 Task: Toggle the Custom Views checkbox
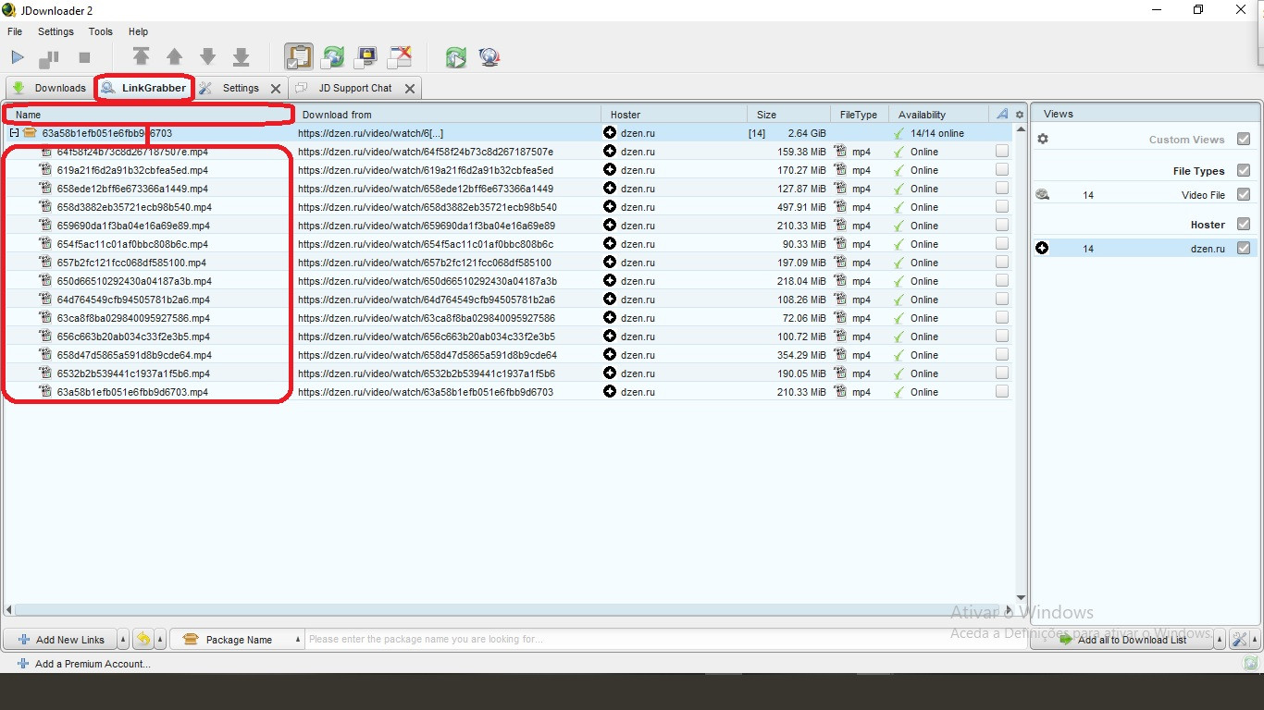click(1244, 140)
